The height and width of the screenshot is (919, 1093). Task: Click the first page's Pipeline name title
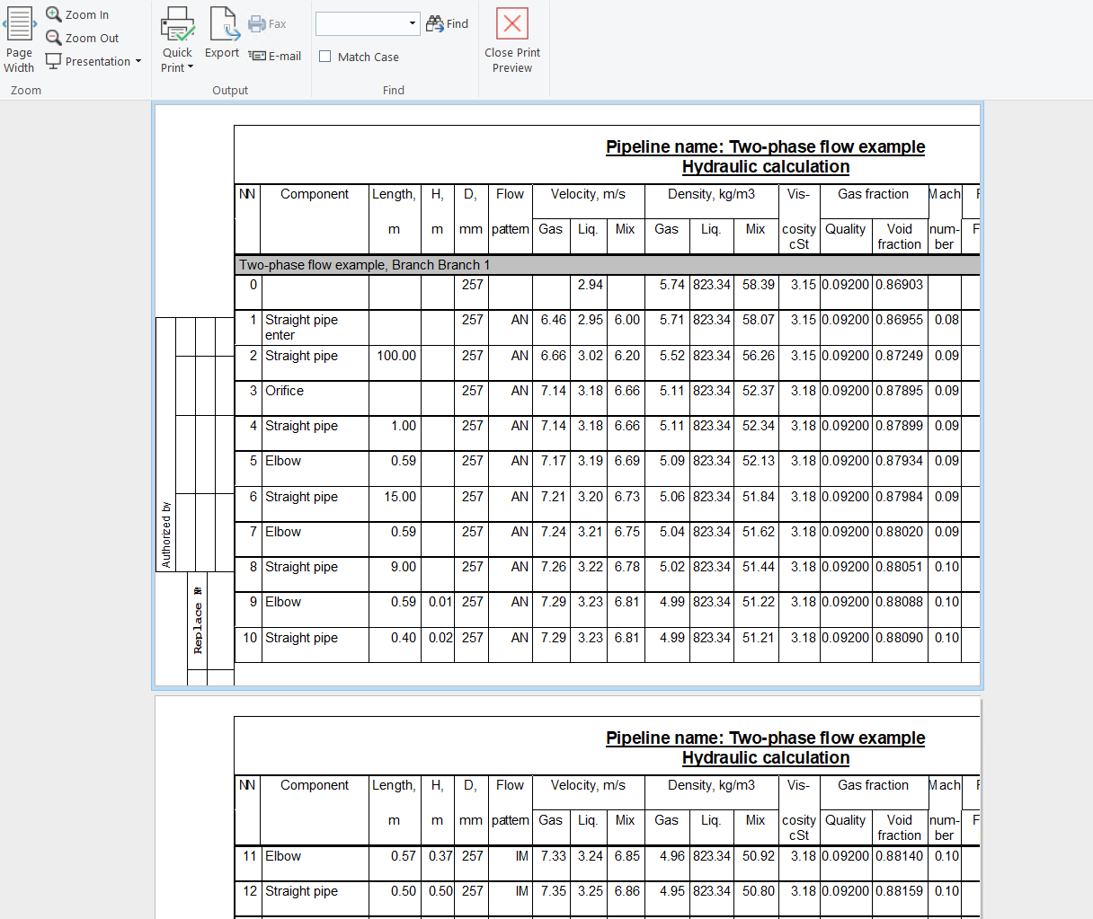(x=765, y=146)
